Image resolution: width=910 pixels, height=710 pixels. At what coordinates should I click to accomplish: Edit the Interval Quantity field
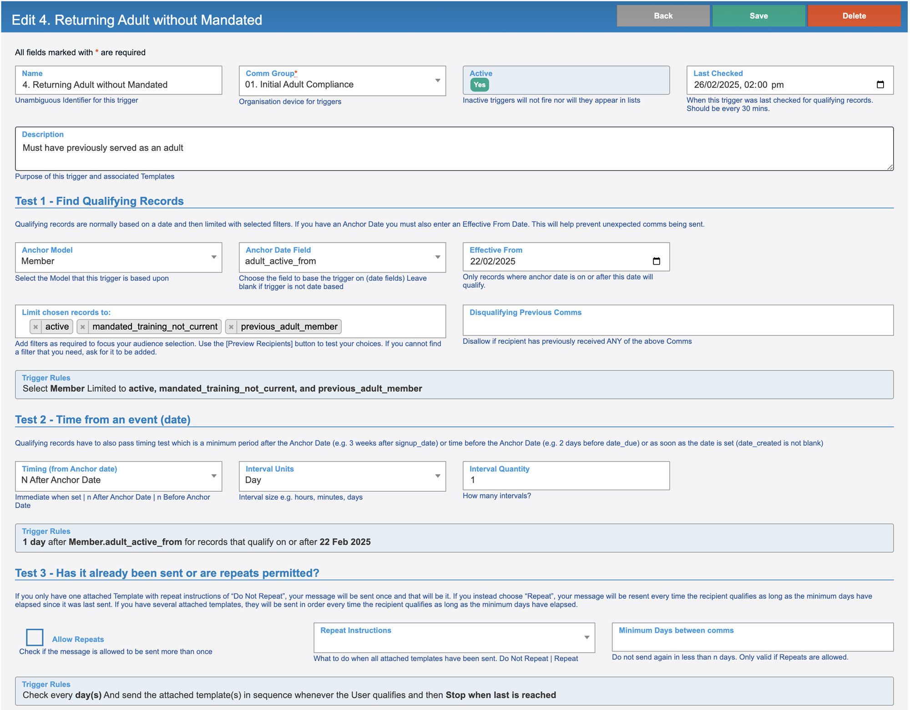click(x=566, y=475)
